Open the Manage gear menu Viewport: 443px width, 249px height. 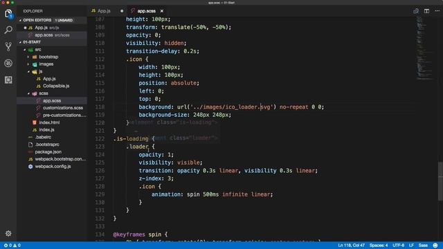click(8, 234)
